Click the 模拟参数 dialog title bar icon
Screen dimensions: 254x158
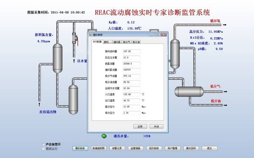[x=91, y=35]
